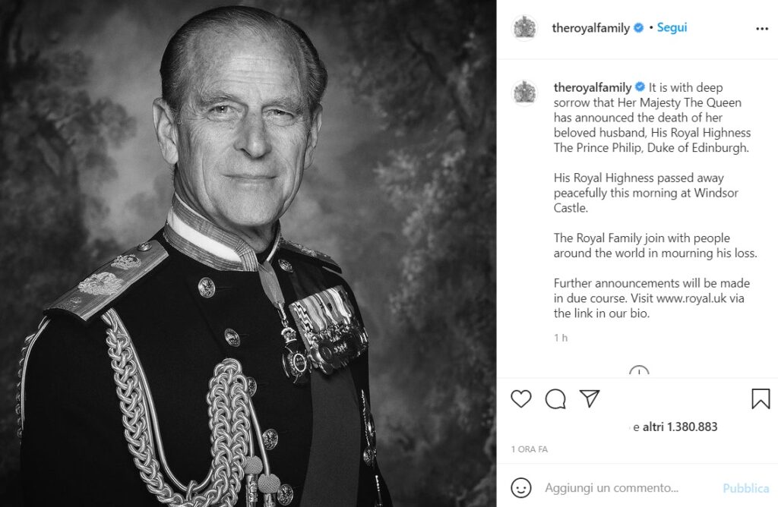Click the '1 ORA FA' post timestamp
The width and height of the screenshot is (778, 507).
click(x=530, y=449)
